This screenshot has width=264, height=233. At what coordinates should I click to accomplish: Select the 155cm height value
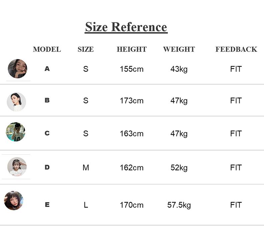(x=132, y=69)
